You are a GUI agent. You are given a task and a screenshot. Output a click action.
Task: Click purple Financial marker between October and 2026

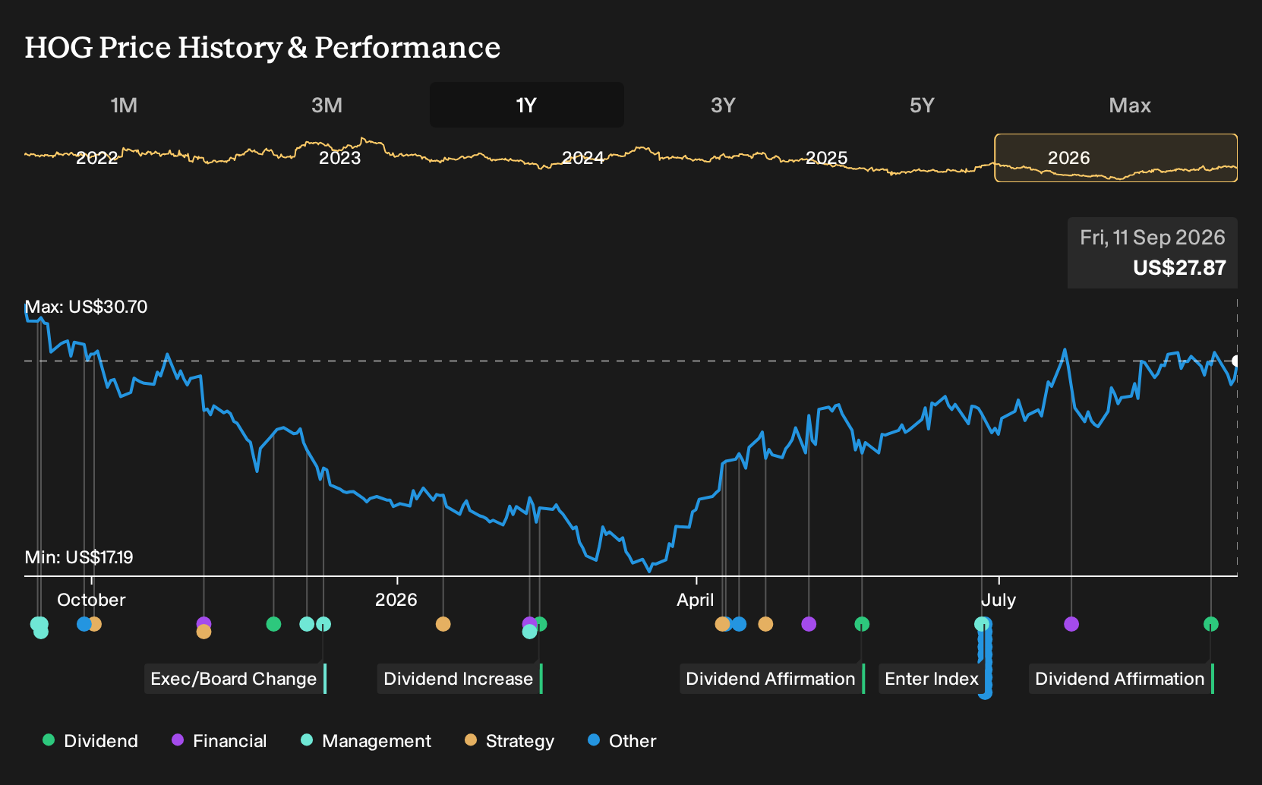click(x=203, y=623)
